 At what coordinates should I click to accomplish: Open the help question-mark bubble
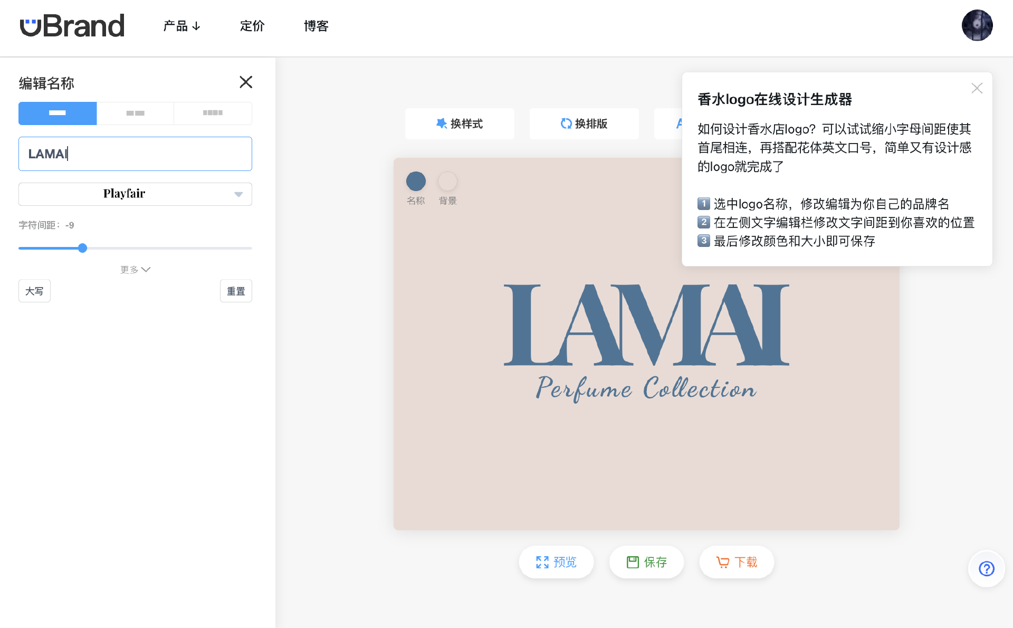click(x=986, y=568)
